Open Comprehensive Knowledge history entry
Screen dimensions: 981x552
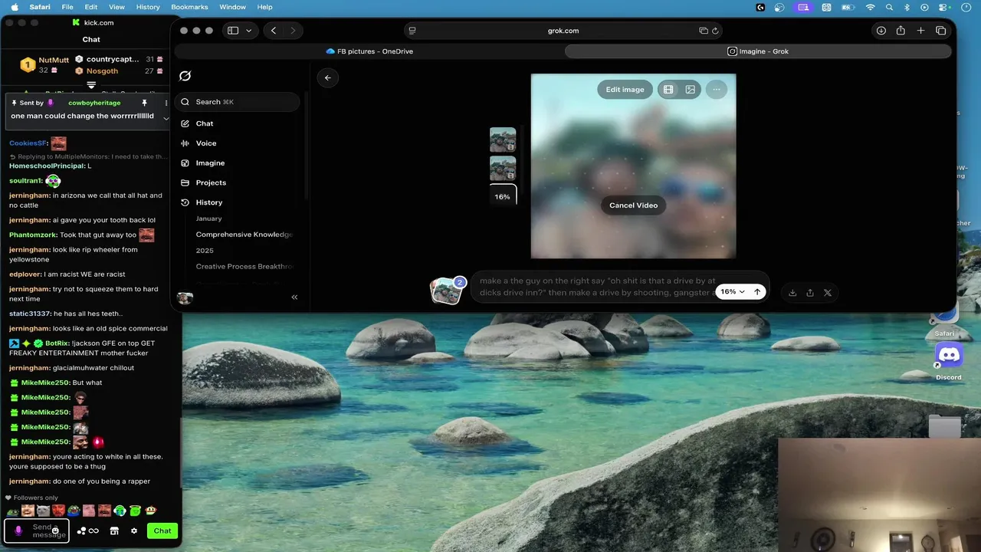point(244,235)
